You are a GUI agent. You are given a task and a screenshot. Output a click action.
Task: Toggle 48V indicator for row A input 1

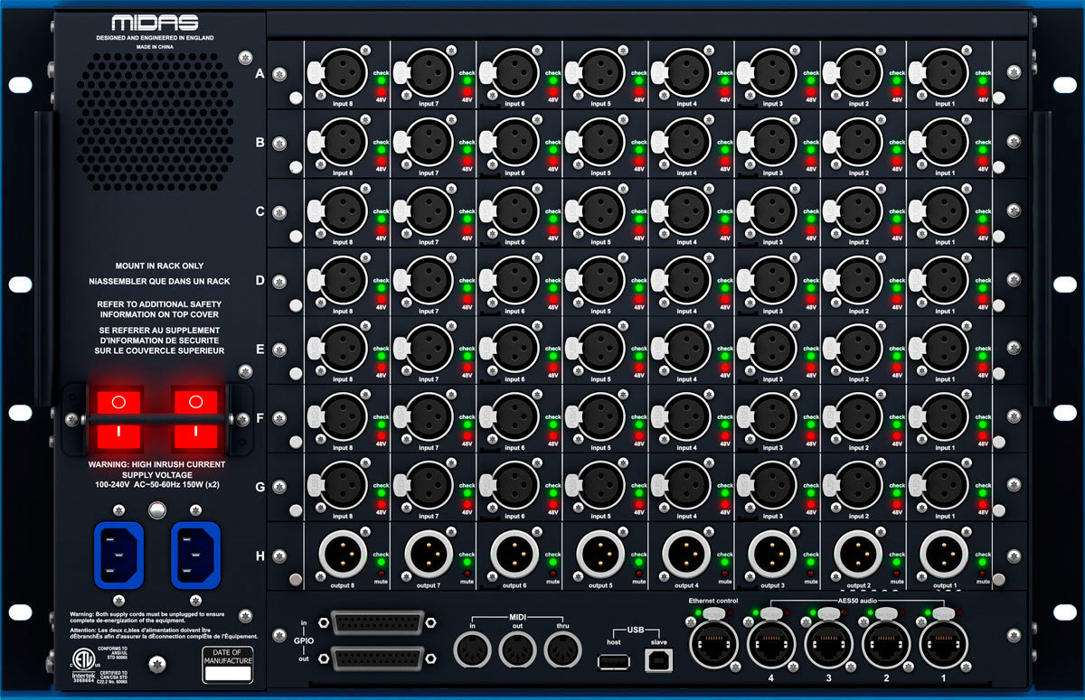coord(982,93)
